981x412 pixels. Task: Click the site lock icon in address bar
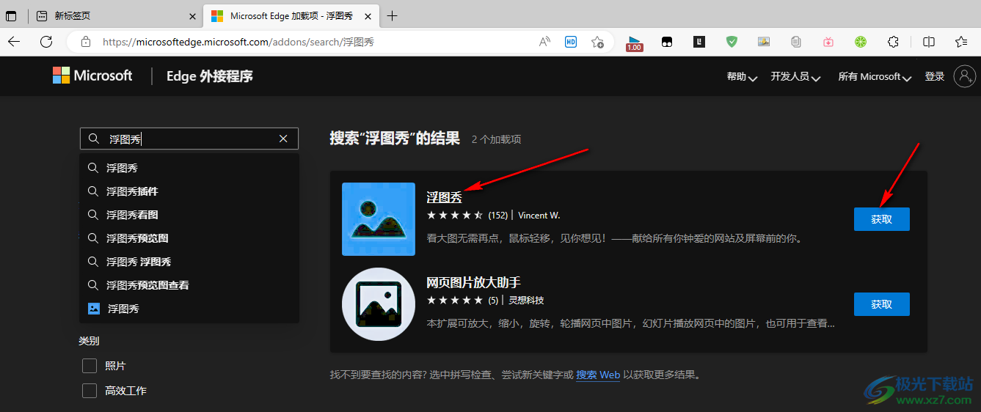[86, 42]
